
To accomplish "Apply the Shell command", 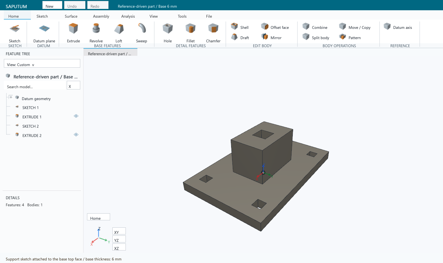I will point(240,27).
